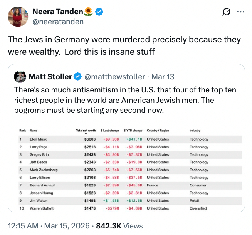Click Neera Tanden's profile avatar

coord(18,17)
